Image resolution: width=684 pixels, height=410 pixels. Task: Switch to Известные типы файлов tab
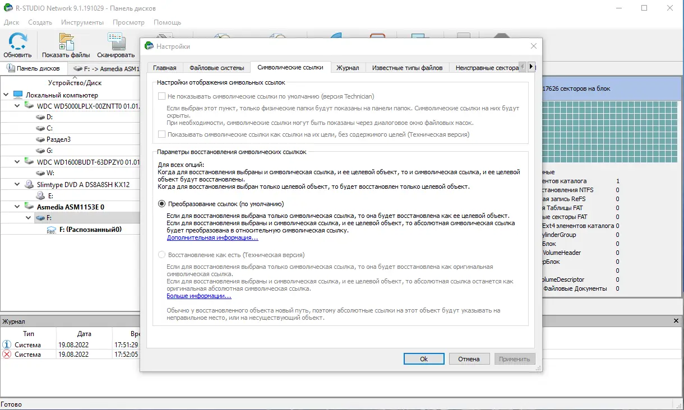pos(407,68)
